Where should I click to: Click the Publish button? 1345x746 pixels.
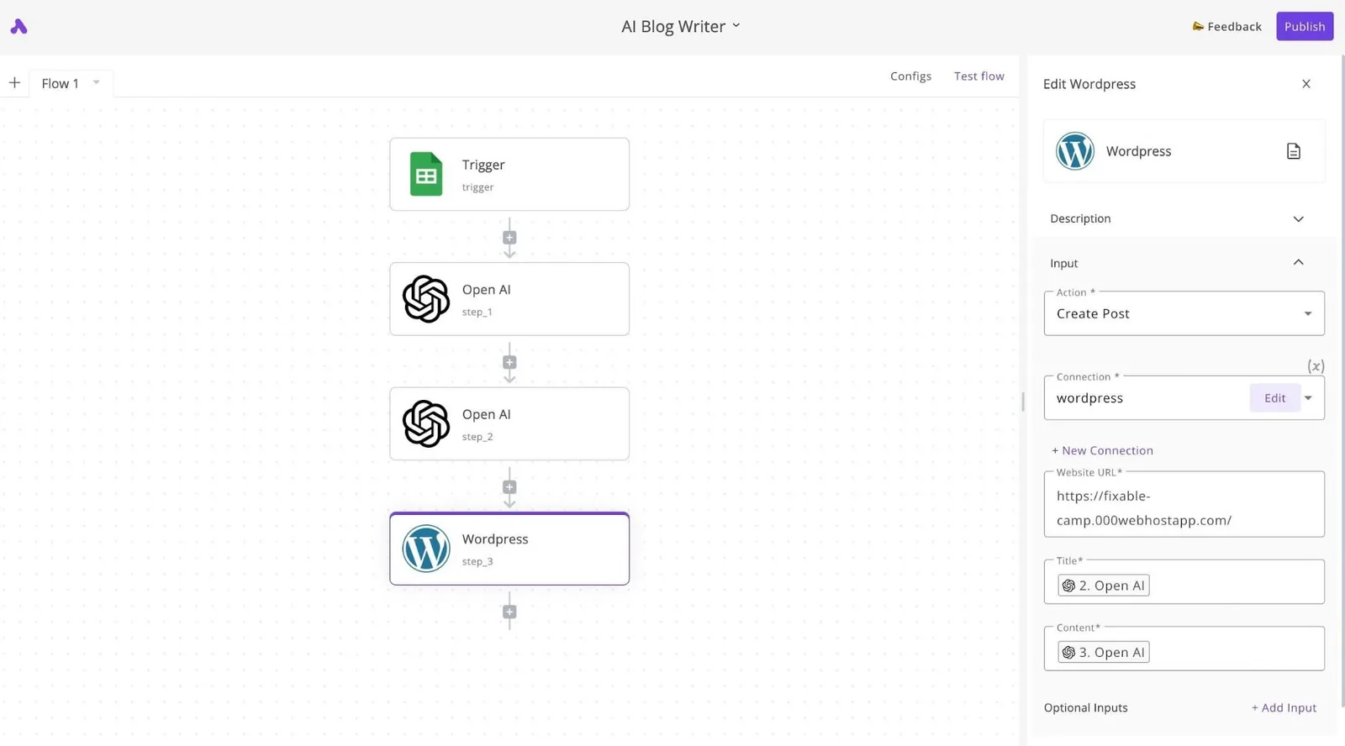[x=1304, y=27]
